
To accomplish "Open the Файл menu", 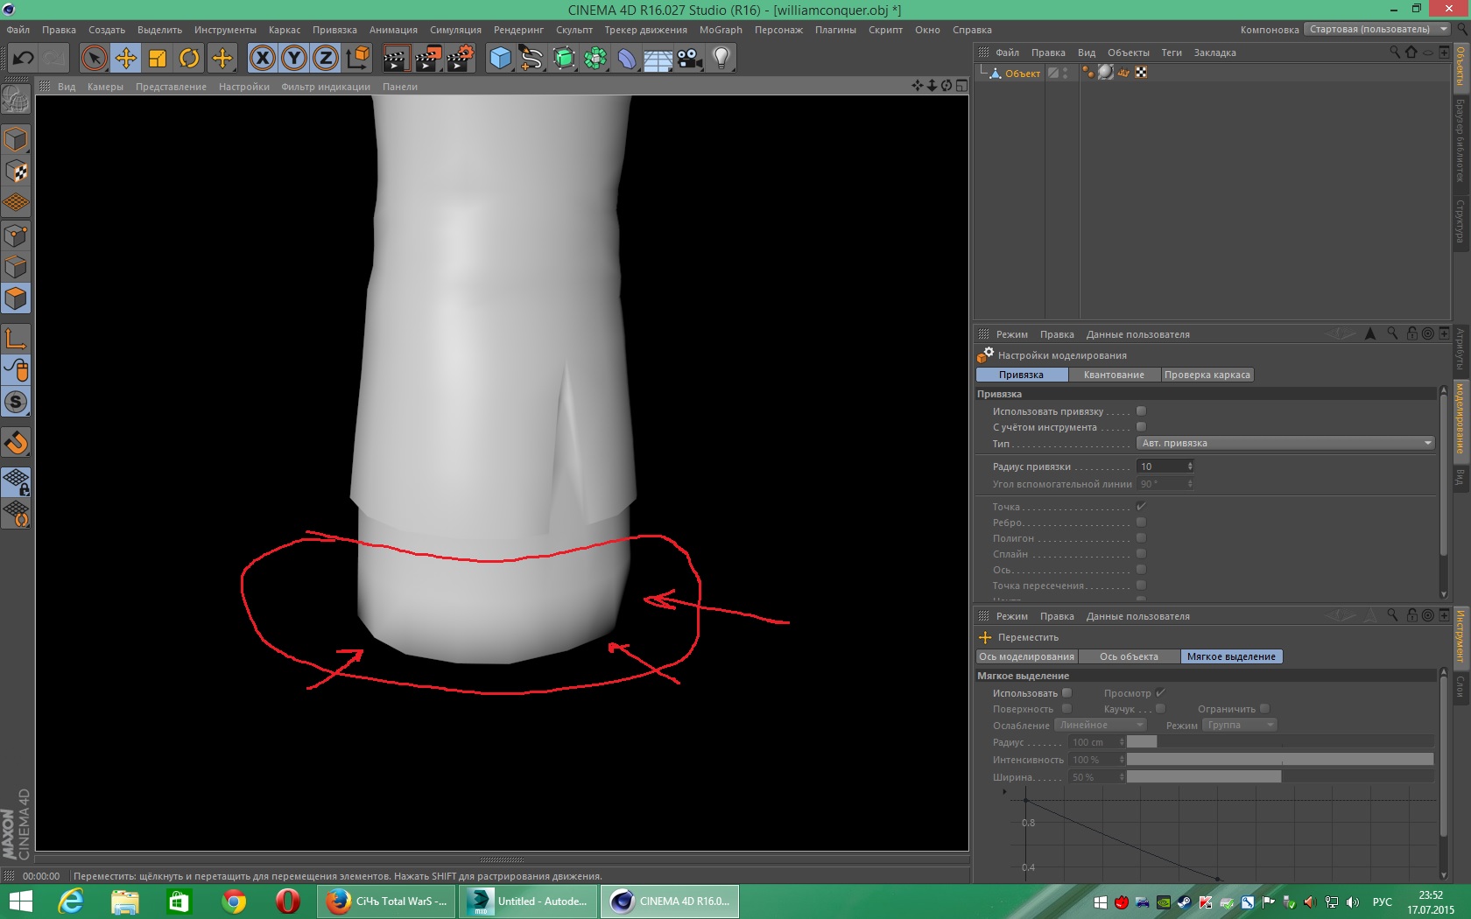I will tap(18, 30).
